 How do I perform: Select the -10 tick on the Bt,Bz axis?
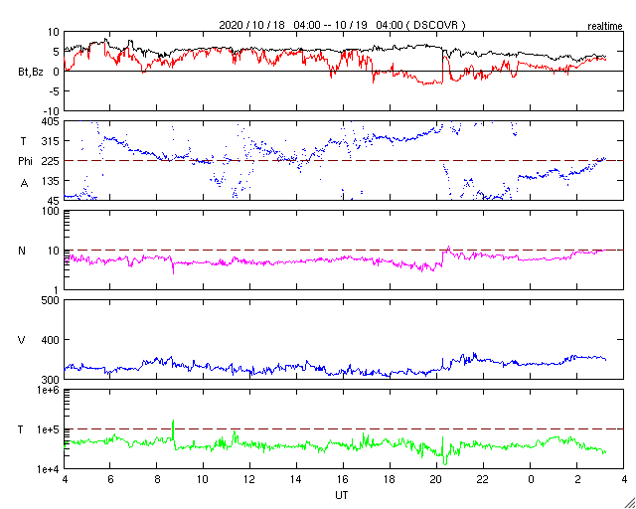[x=51, y=110]
